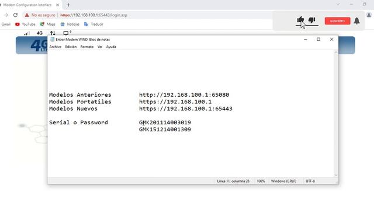
Task: Open the YouTube bookmark
Action: pos(25,24)
